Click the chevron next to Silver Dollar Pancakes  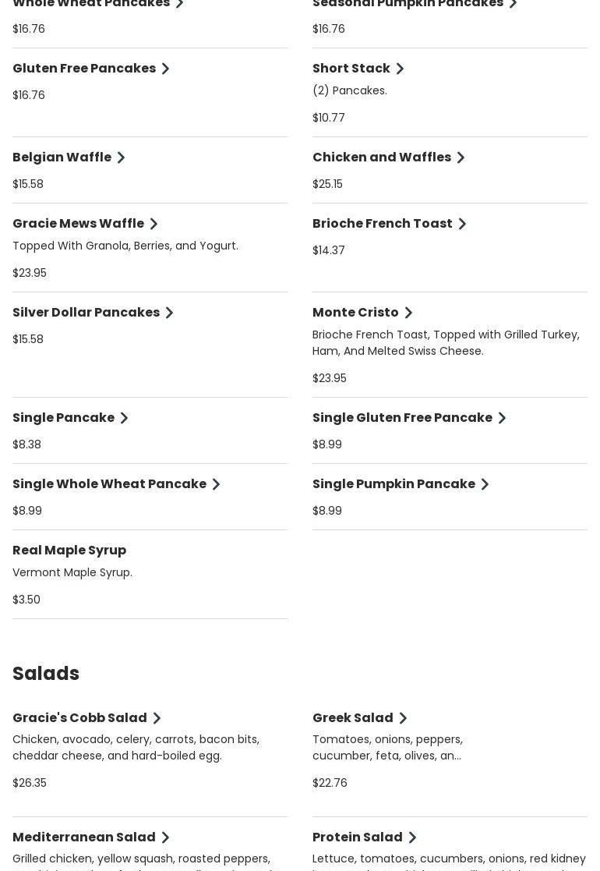click(x=169, y=313)
